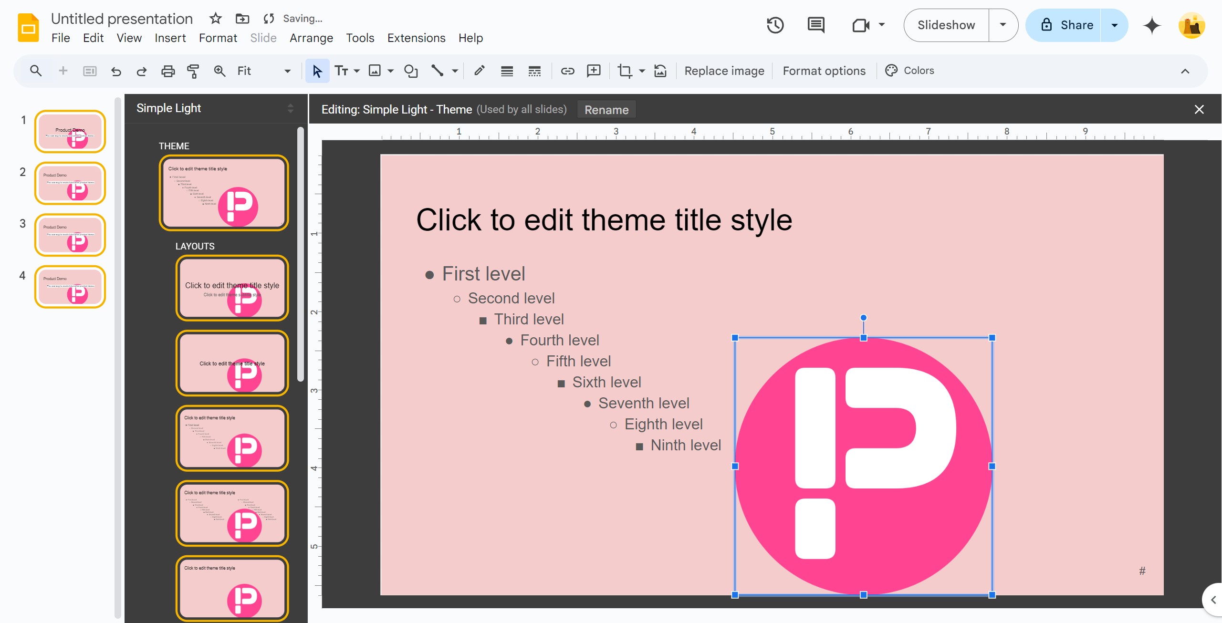Click the insert image icon
Viewport: 1222px width, 623px height.
point(375,71)
